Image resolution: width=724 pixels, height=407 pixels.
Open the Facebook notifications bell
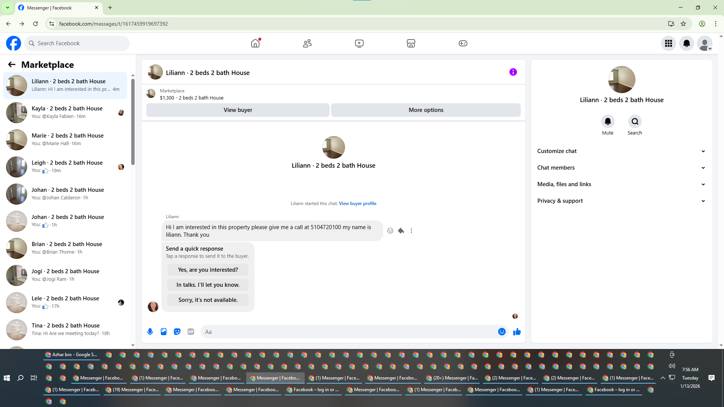(x=687, y=43)
